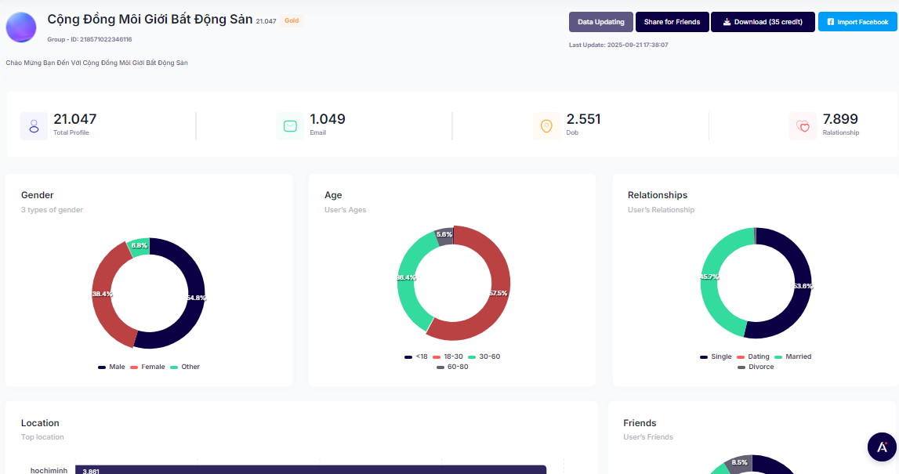The image size is (899, 474).
Task: Click the Import Facebook button
Action: (857, 22)
